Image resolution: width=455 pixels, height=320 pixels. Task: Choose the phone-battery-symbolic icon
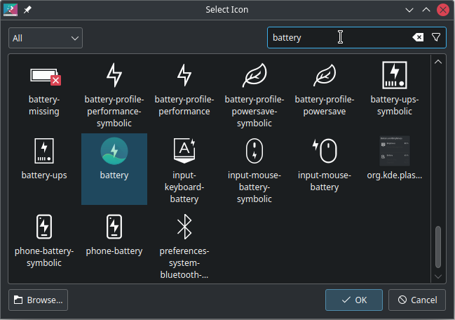click(44, 227)
